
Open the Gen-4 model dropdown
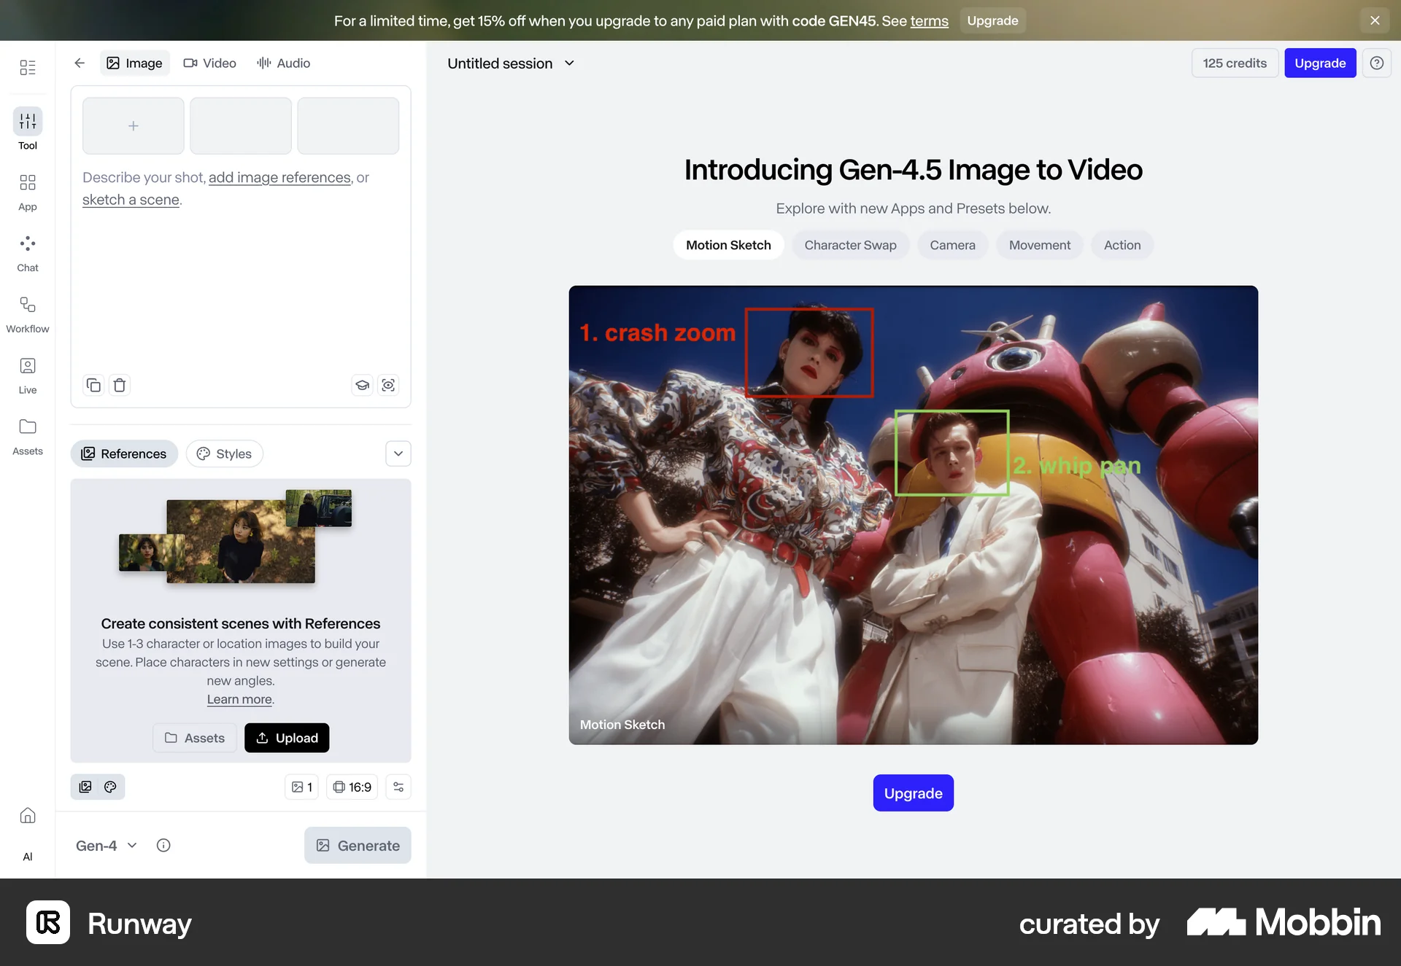pos(105,845)
